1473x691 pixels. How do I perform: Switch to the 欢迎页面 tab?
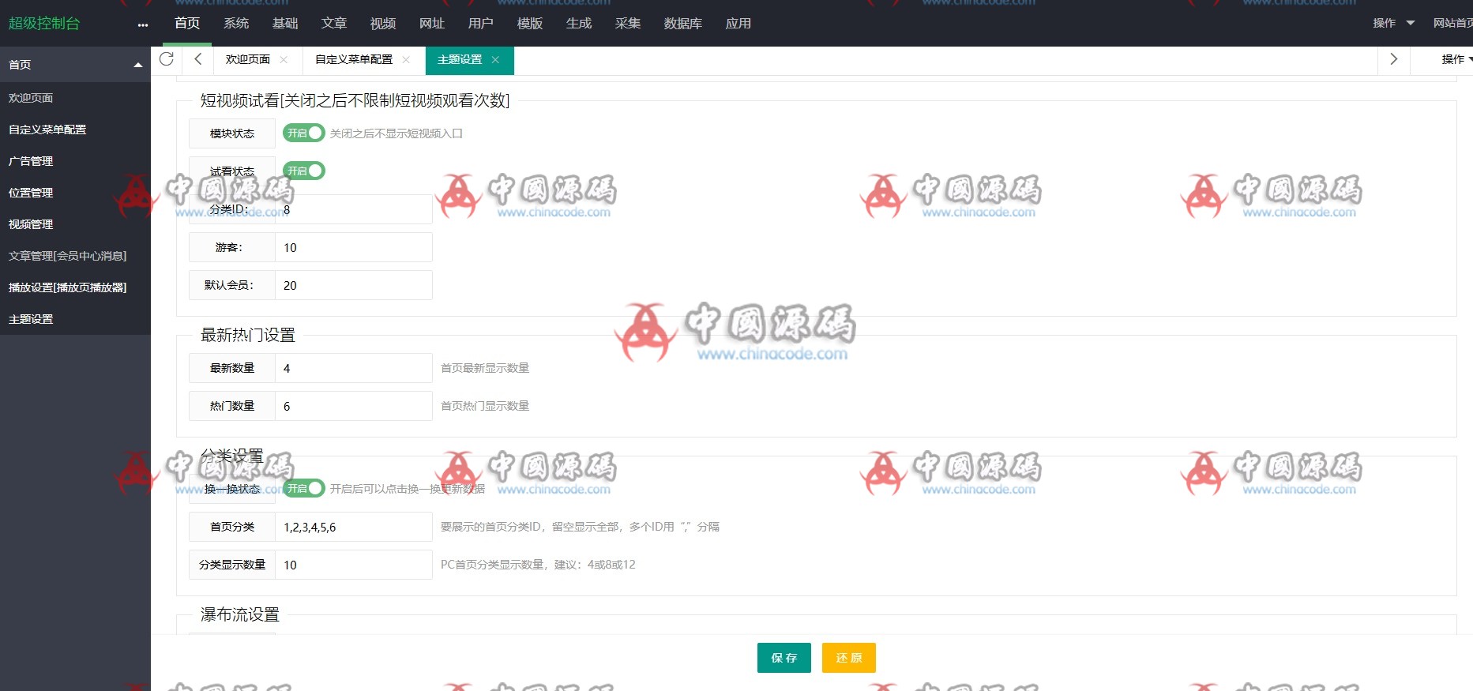[248, 59]
